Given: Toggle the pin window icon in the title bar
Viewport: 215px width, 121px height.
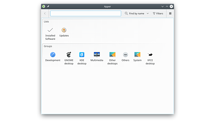Looking at the screenshot, I should 48,6.
